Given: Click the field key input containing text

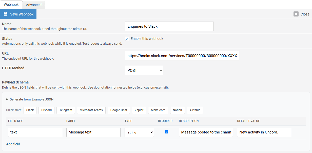Looking at the screenshot, I should (35, 132).
